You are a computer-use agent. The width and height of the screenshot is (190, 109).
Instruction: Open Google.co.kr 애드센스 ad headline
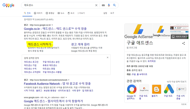coord(55,29)
